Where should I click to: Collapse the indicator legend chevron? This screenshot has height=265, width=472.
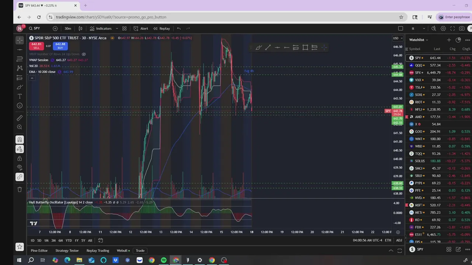click(32, 78)
